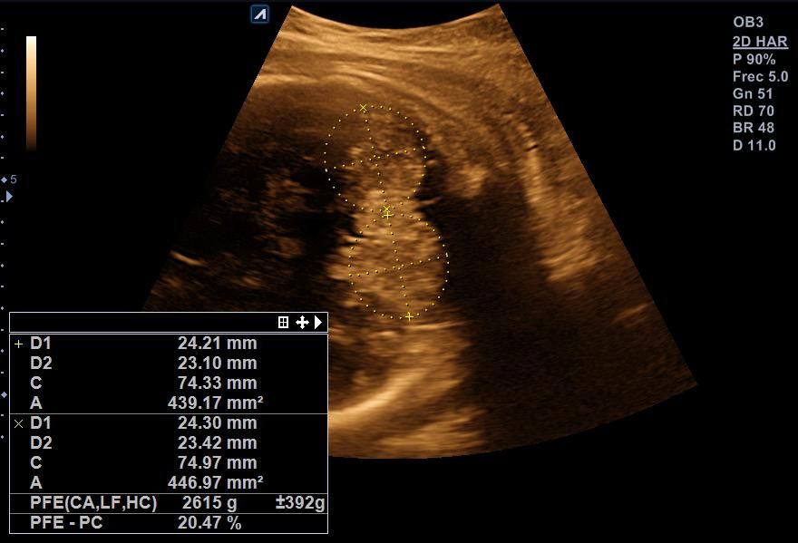Click the grayscale gradient map bar
The image size is (798, 543).
pos(31,92)
